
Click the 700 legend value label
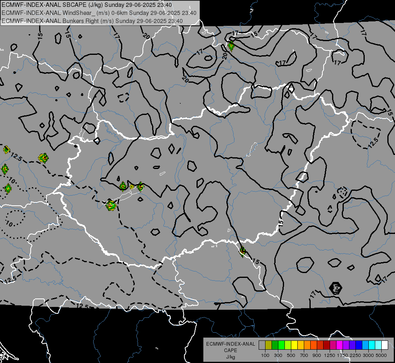(304, 355)
